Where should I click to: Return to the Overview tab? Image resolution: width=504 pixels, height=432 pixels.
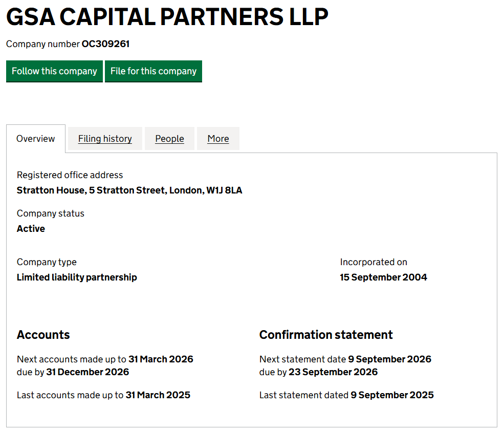pos(35,138)
